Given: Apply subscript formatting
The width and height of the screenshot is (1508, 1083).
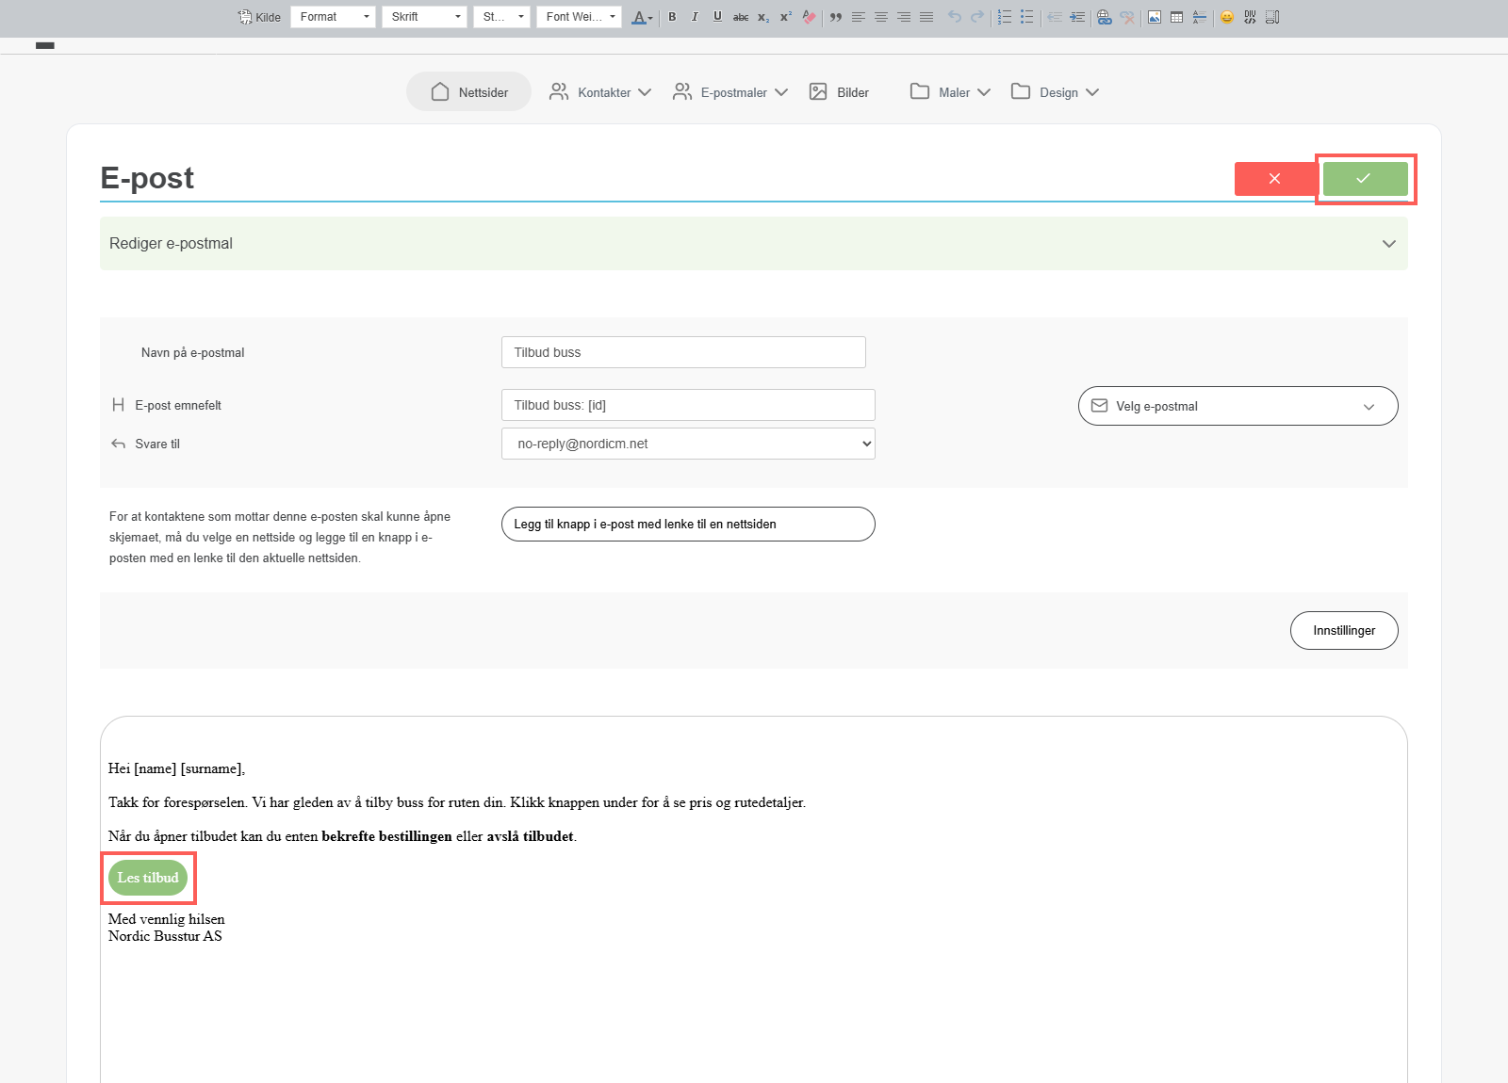Looking at the screenshot, I should point(763,17).
